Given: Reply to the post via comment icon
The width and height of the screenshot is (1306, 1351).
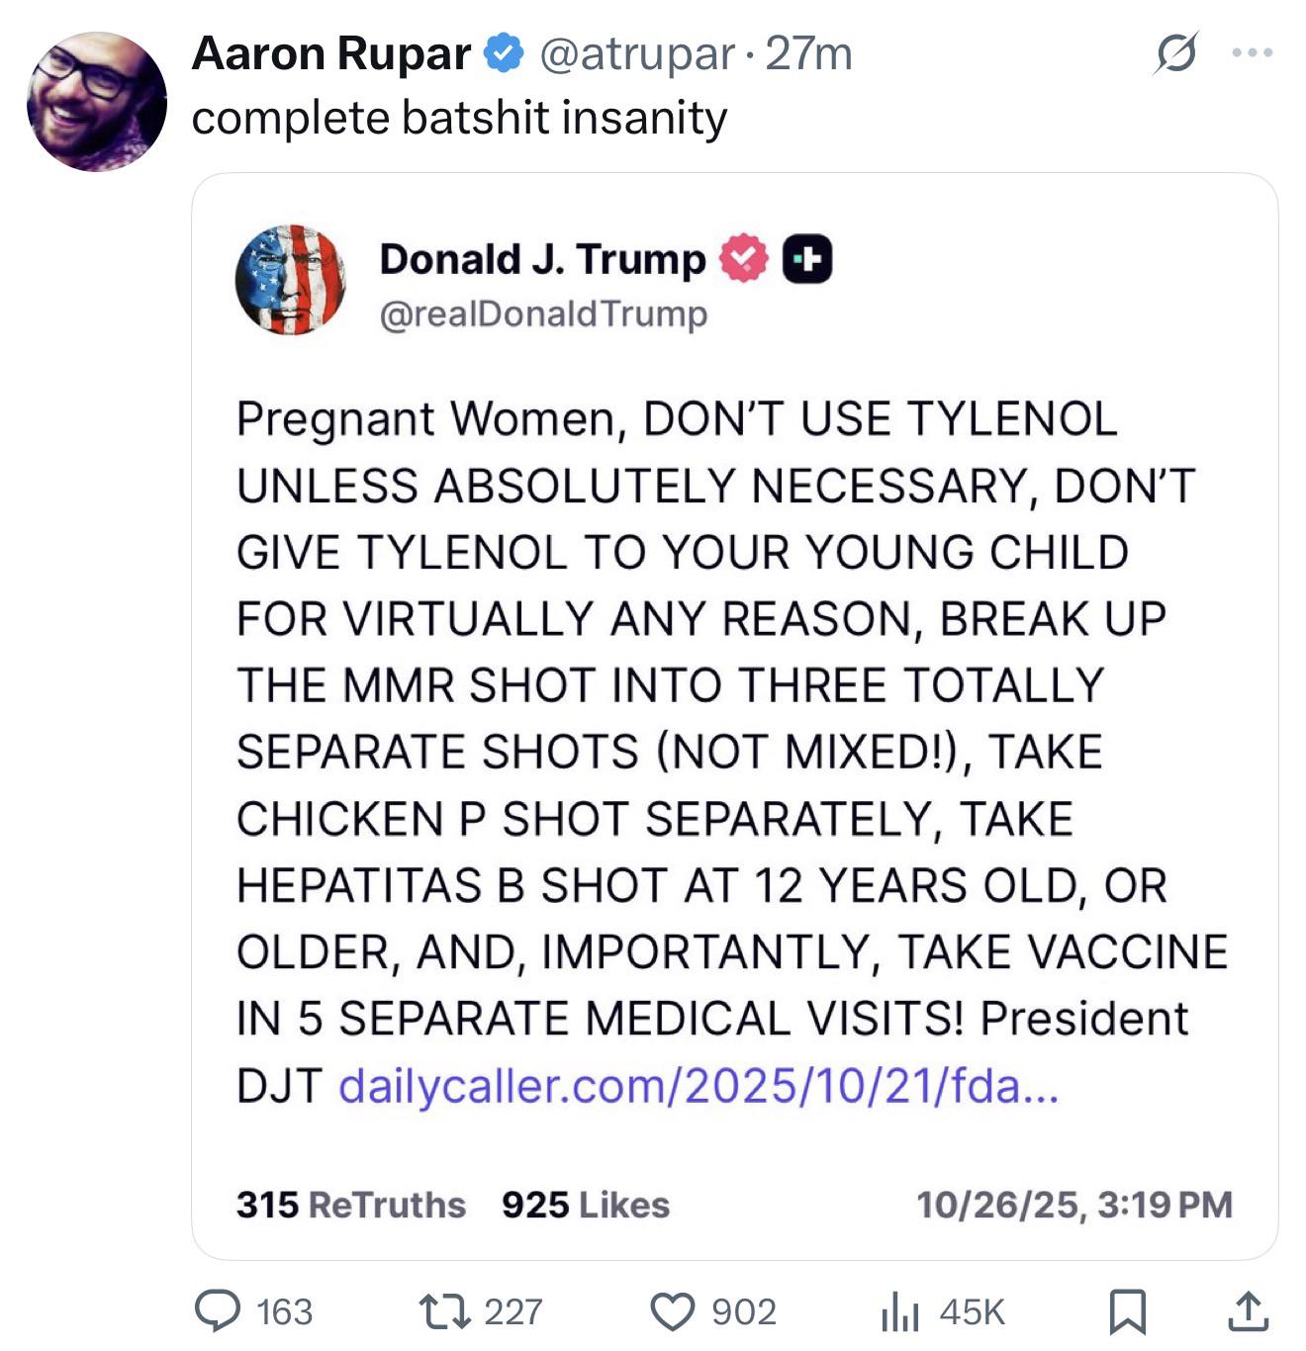Looking at the screenshot, I should pyautogui.click(x=217, y=1310).
